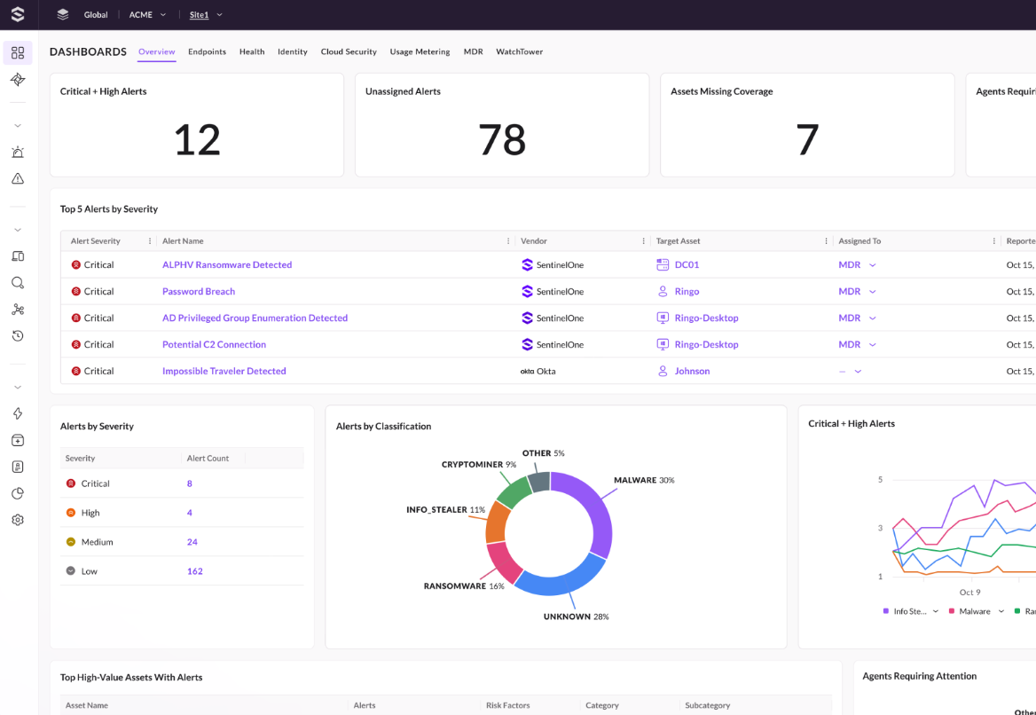
Task: Click the endpoints devices icon in sidebar
Action: click(x=17, y=256)
